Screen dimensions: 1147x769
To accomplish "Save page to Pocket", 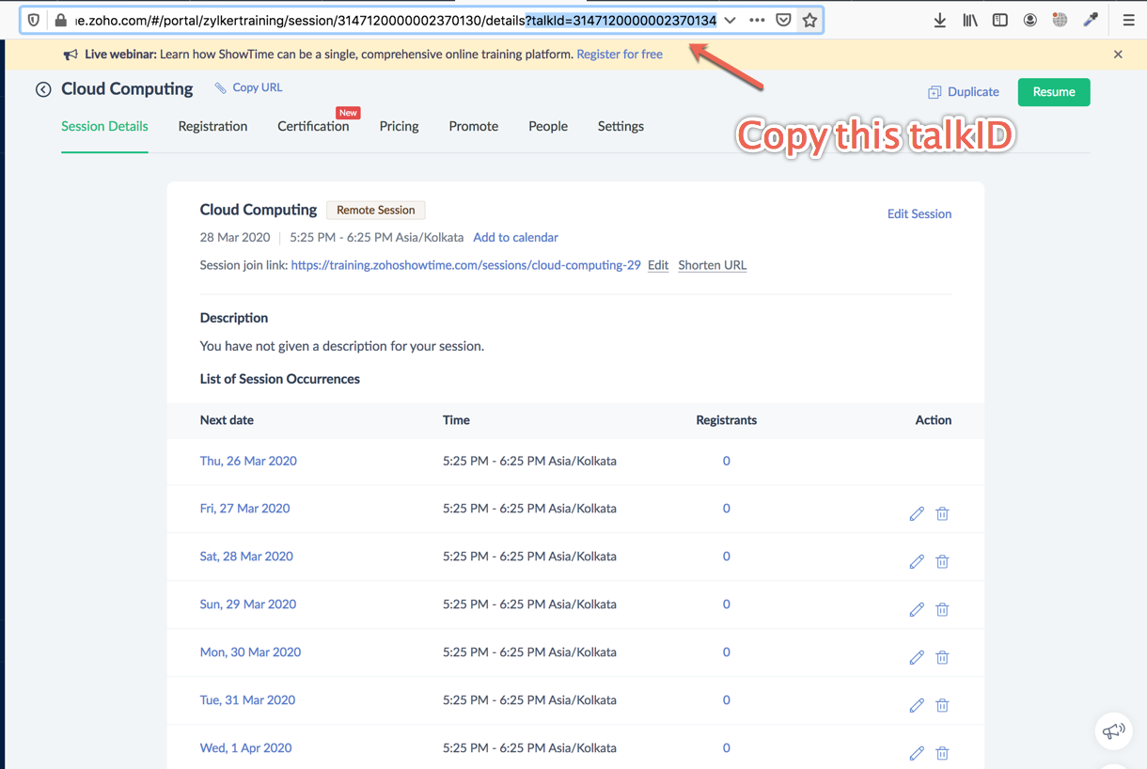I will click(783, 20).
